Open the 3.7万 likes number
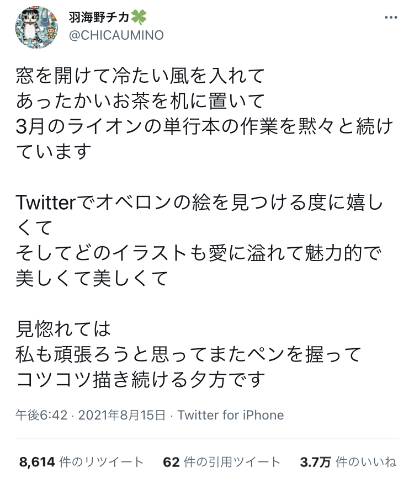The height and width of the screenshot is (484, 414). [x=314, y=462]
